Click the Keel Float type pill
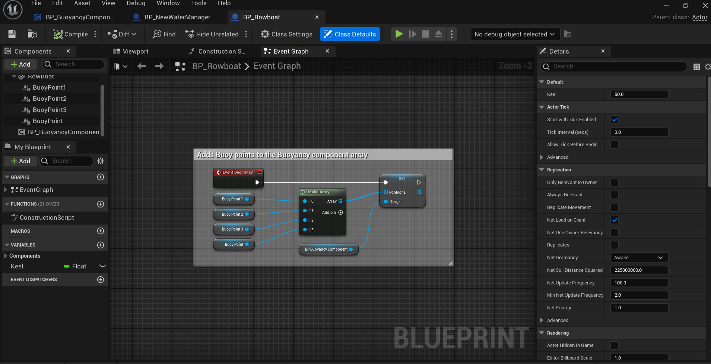The height and width of the screenshot is (364, 711). point(75,266)
